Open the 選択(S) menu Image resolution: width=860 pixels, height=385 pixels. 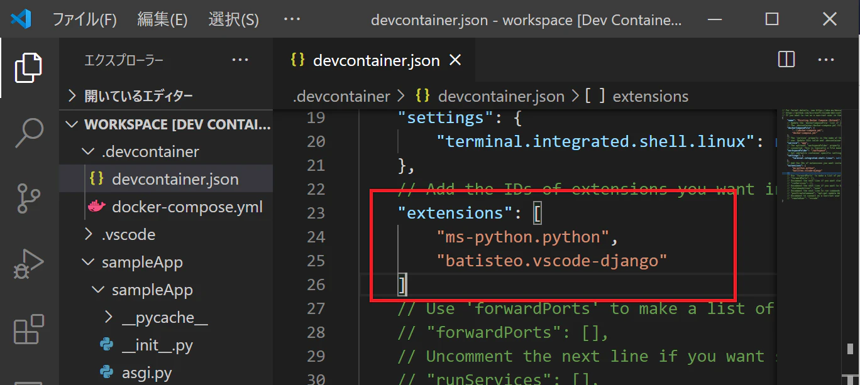(233, 19)
